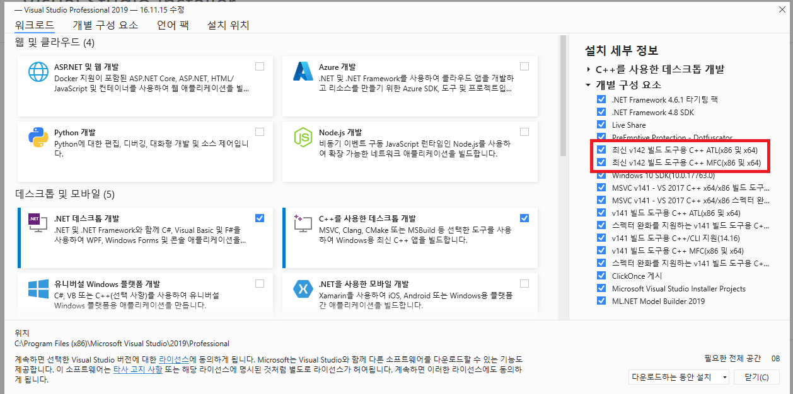Check the 유니버설 Windows 플랫폼 개발 box
Image resolution: width=793 pixels, height=394 pixels.
(260, 283)
